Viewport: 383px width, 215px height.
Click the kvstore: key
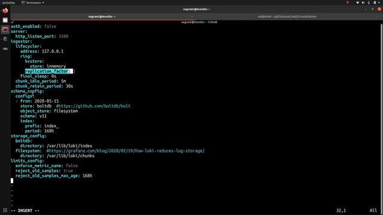pos(35,61)
